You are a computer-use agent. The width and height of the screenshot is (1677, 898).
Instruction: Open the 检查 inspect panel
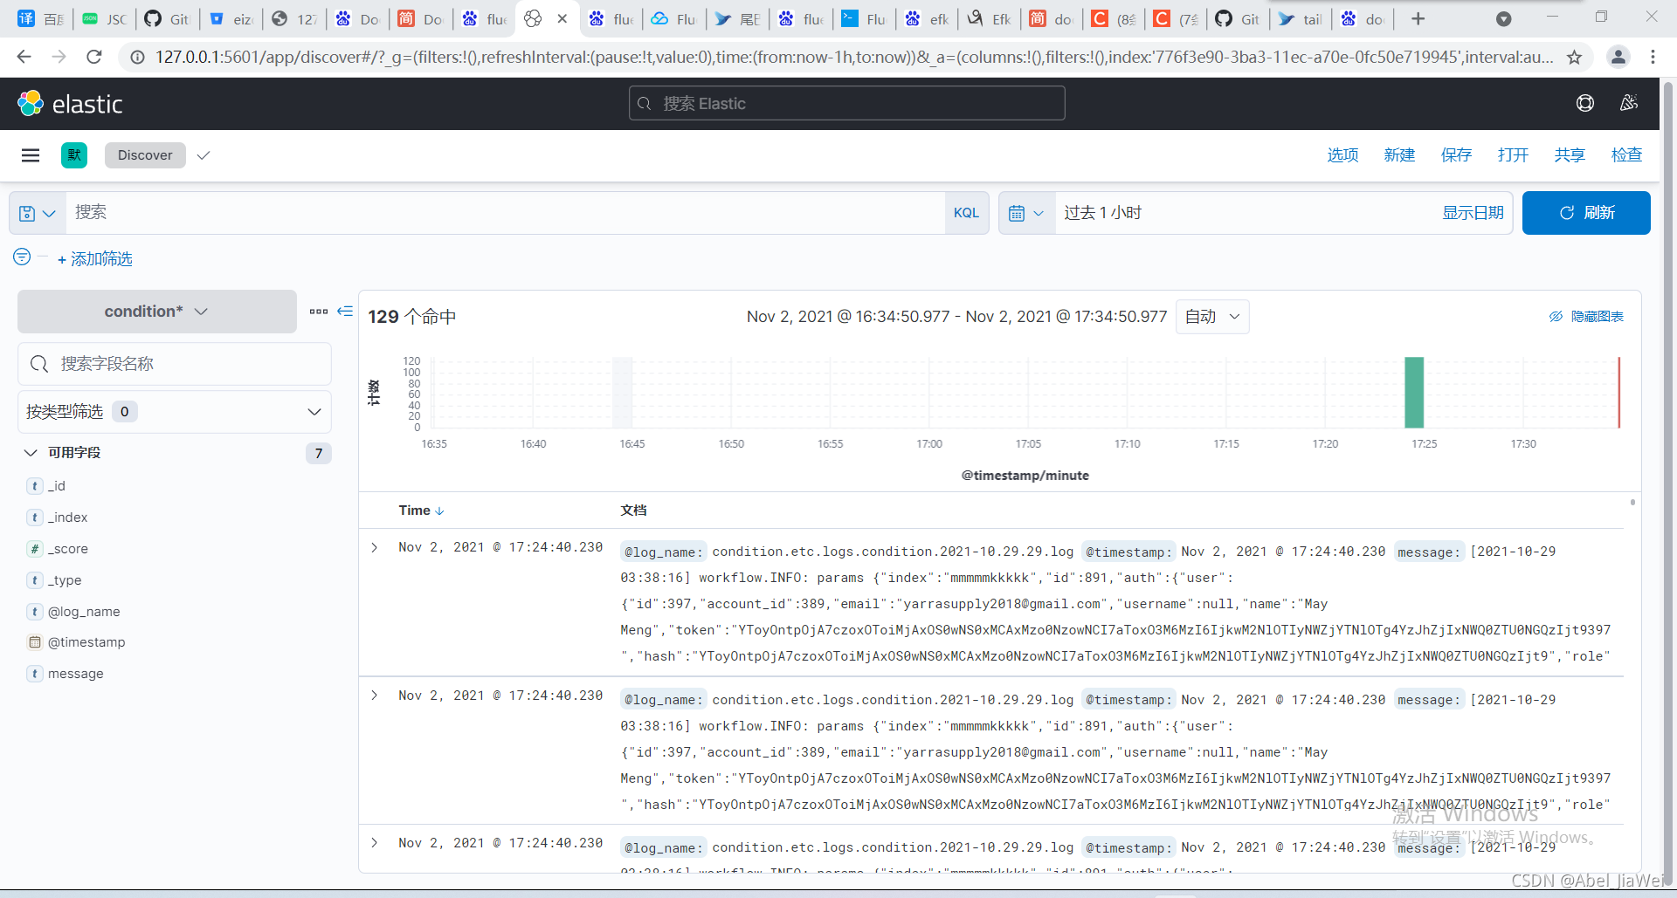(x=1626, y=155)
